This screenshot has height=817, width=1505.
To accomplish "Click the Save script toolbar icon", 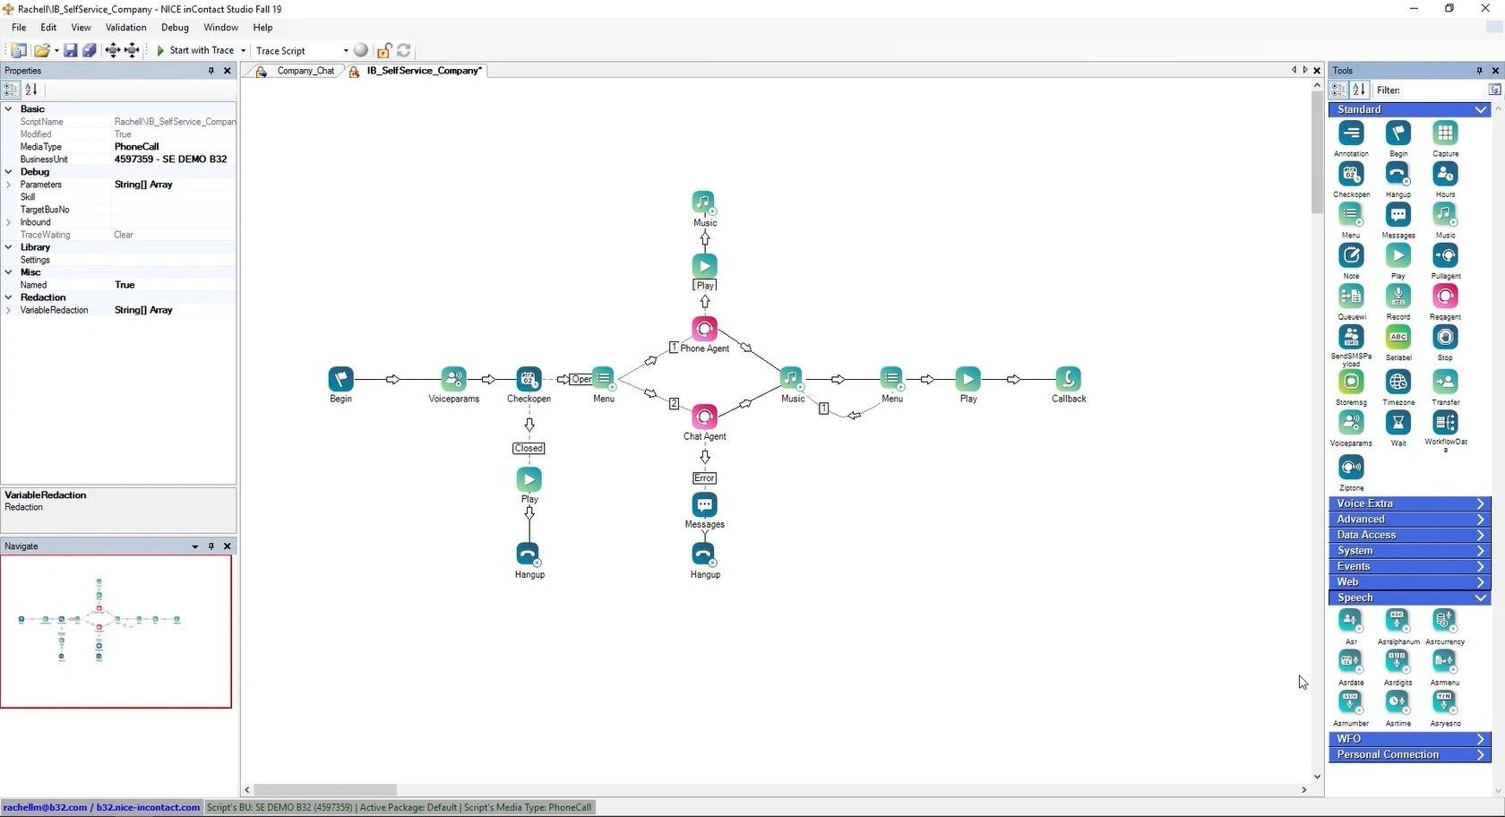I will [x=71, y=50].
